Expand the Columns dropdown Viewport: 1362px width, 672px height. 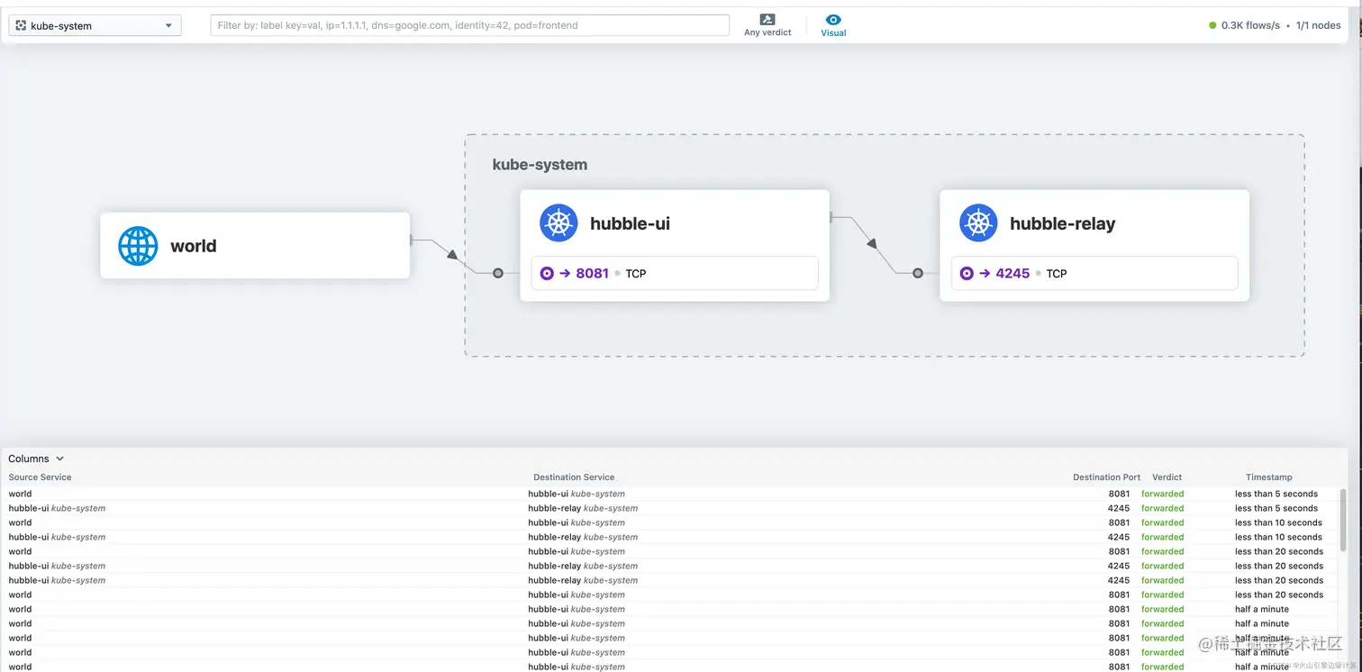[x=36, y=459]
